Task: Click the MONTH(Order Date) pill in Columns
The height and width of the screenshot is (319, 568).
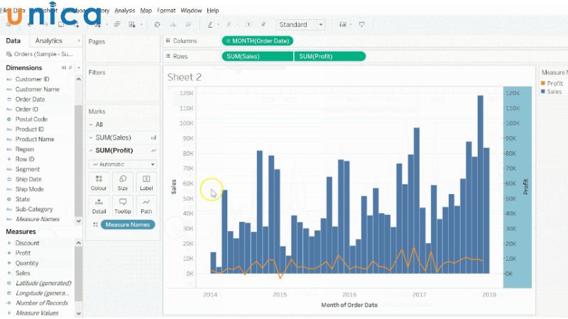Action: click(x=257, y=41)
